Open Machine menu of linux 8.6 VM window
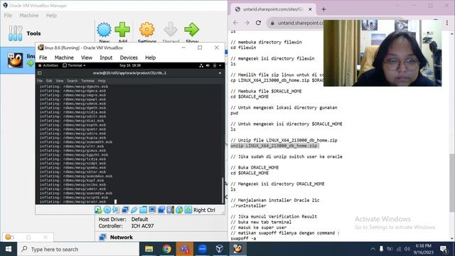Viewport: 455px width, 256px height. [64, 58]
